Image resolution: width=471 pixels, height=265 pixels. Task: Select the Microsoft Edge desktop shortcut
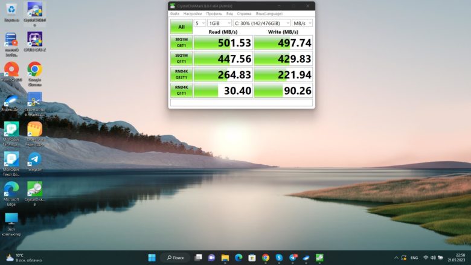(11, 194)
